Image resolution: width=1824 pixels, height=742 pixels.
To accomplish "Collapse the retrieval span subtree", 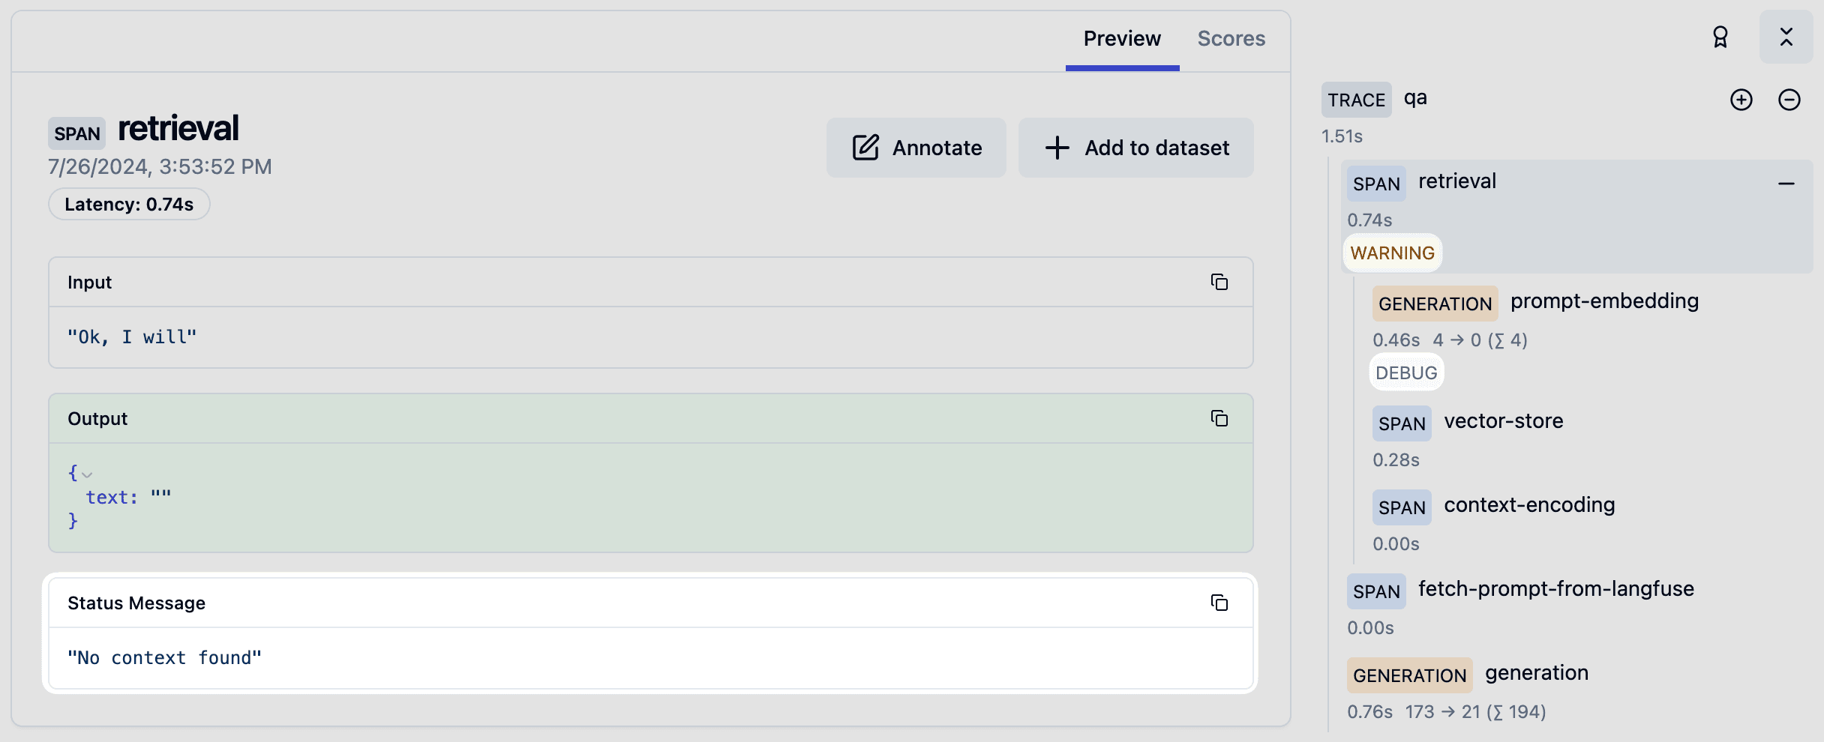I will pyautogui.click(x=1788, y=183).
